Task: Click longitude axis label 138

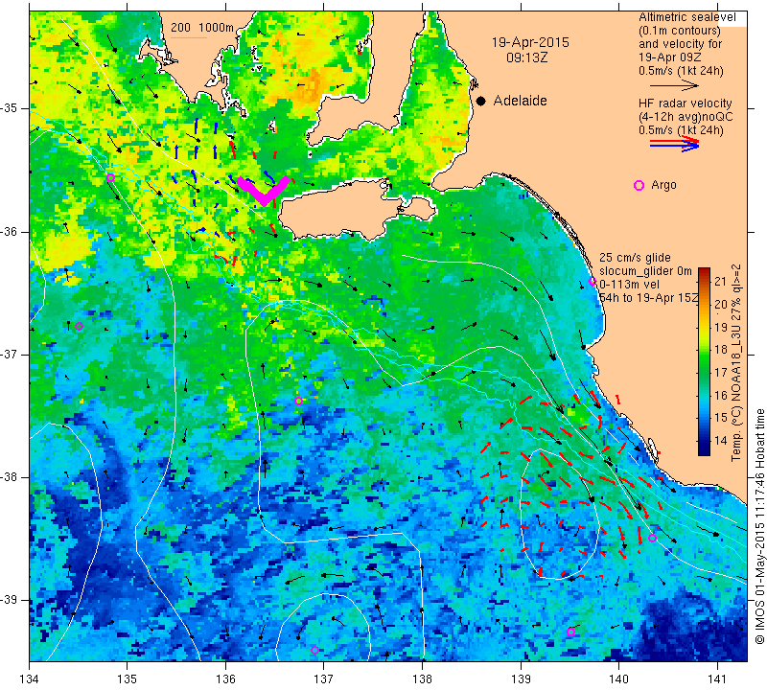Action: [x=422, y=679]
